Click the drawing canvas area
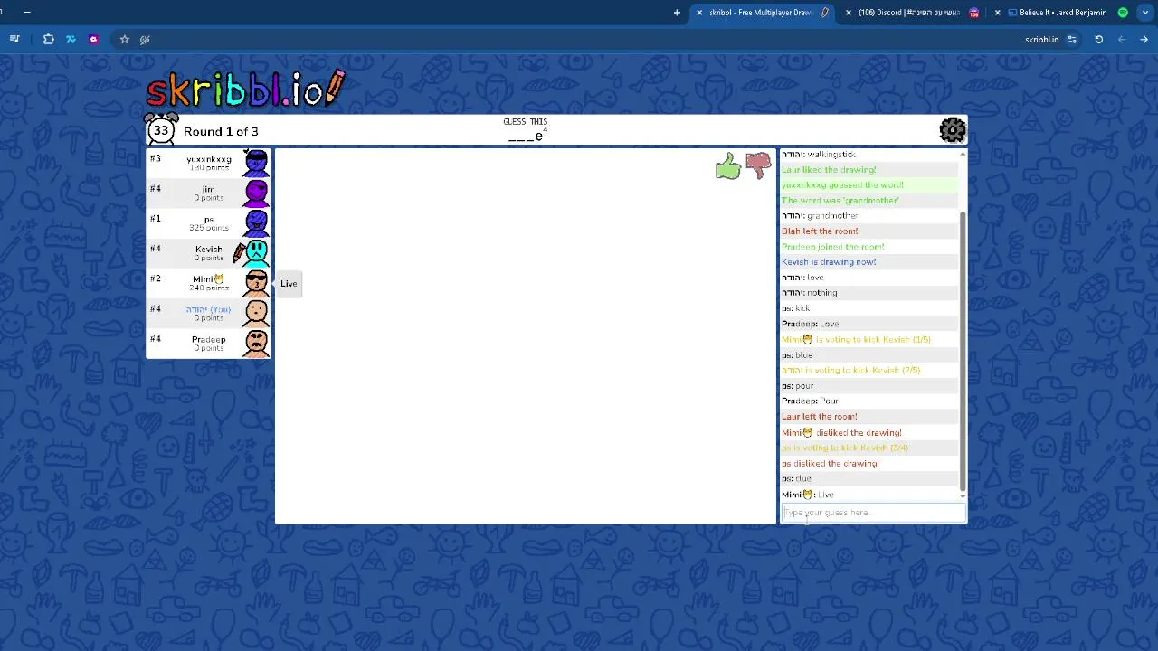The height and width of the screenshot is (651, 1158). [526, 336]
